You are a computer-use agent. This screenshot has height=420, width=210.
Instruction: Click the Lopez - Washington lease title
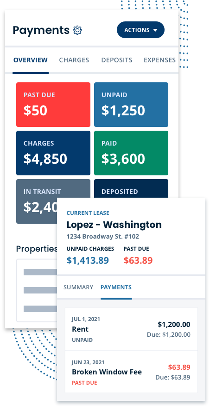pos(114,225)
